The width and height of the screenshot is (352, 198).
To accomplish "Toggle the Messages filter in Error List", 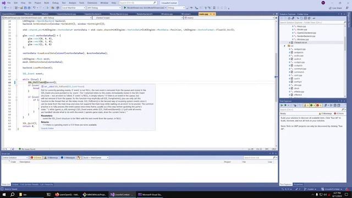I will [68, 158].
